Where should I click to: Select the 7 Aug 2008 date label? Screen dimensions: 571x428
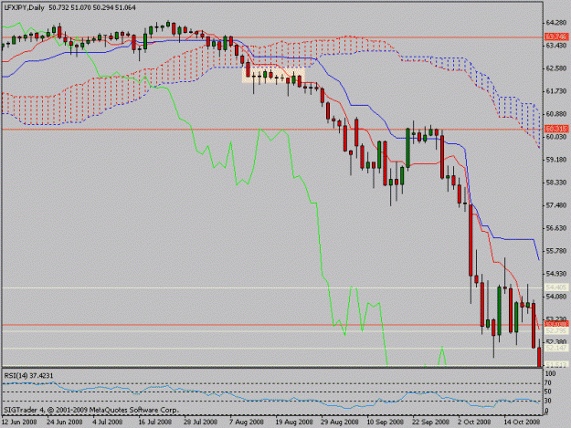247,422
